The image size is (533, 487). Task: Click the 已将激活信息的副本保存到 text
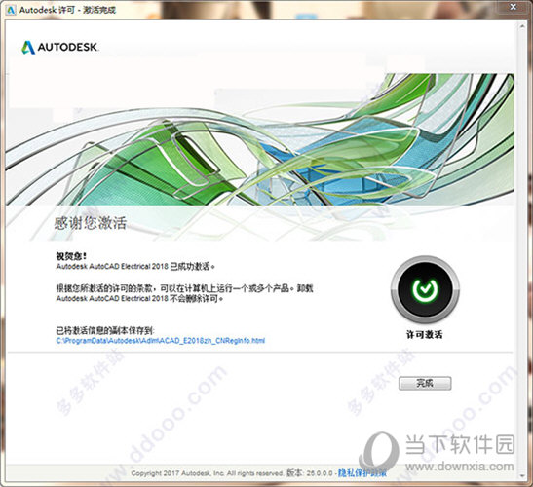click(x=105, y=330)
